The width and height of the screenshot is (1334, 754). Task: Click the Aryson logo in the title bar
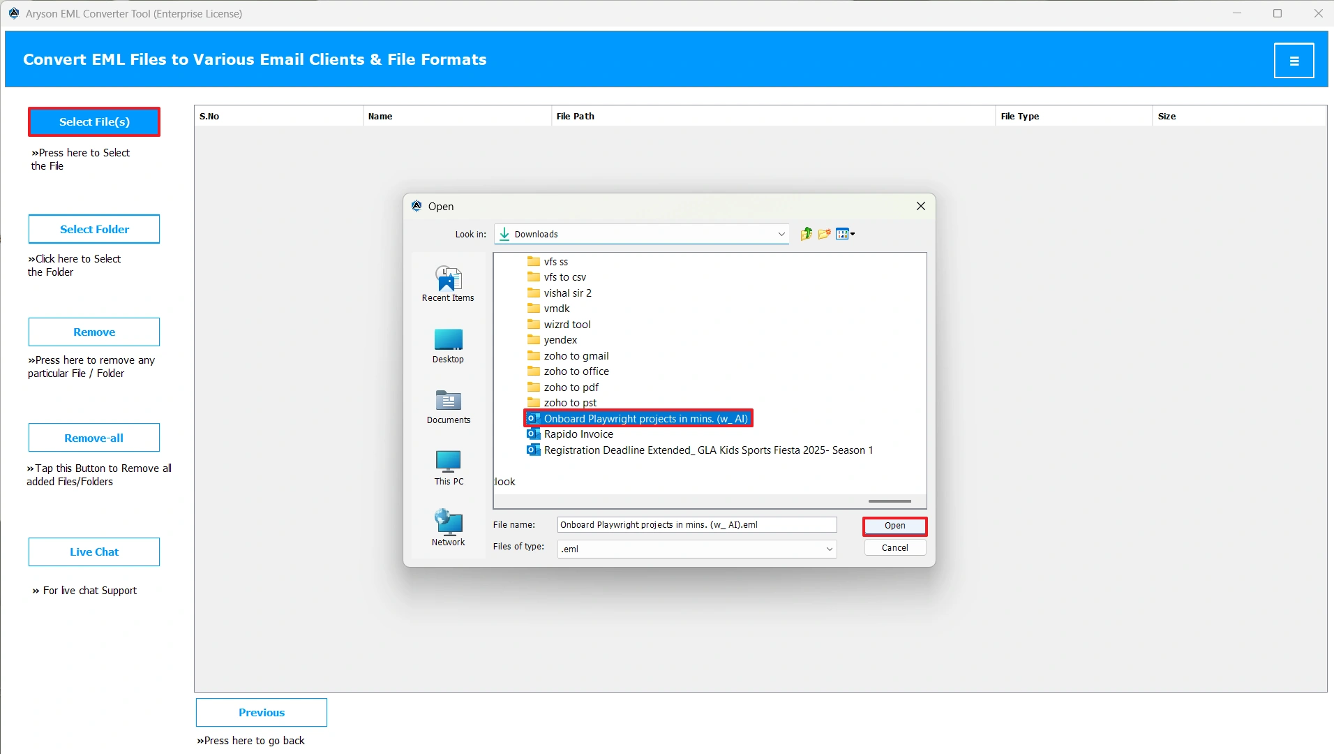14,13
